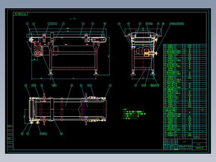Click the mirrored drawing number box

pyautogui.click(x=20, y=14)
